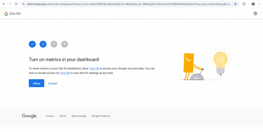263x132 pixels.
Task: Open Chrome three-dot menu
Action: click(259, 4)
